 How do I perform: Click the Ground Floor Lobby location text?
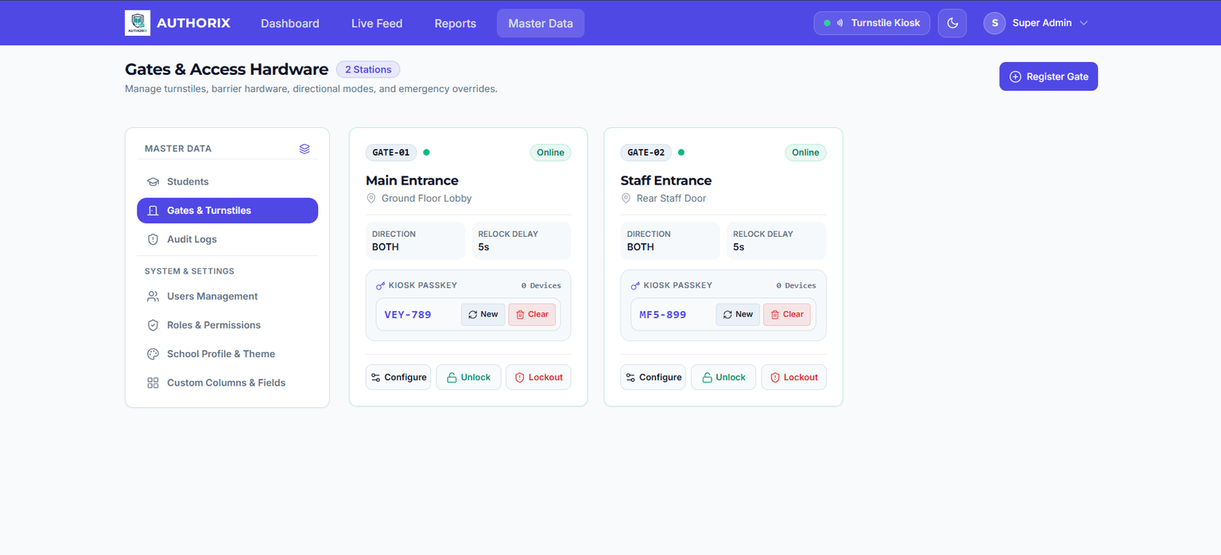tap(427, 198)
